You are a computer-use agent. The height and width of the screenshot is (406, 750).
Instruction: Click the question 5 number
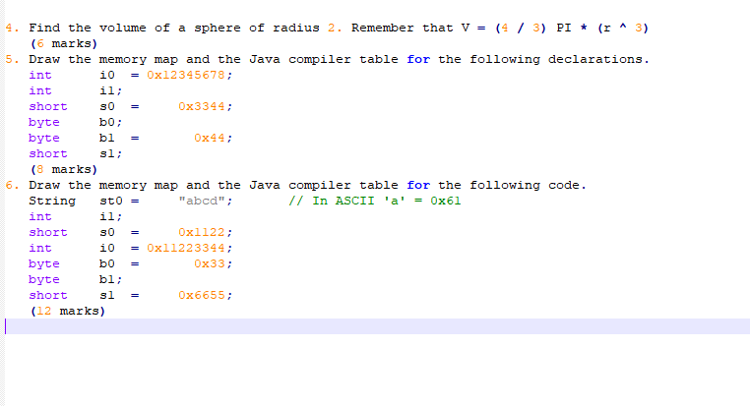click(13, 59)
